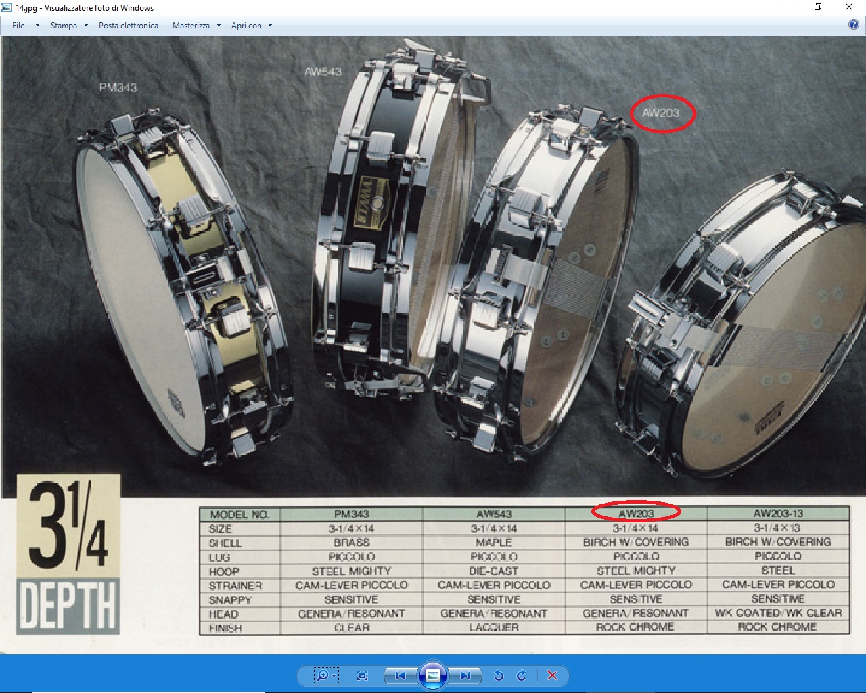Click the AW203 label in the photo
This screenshot has width=866, height=693.
click(661, 113)
